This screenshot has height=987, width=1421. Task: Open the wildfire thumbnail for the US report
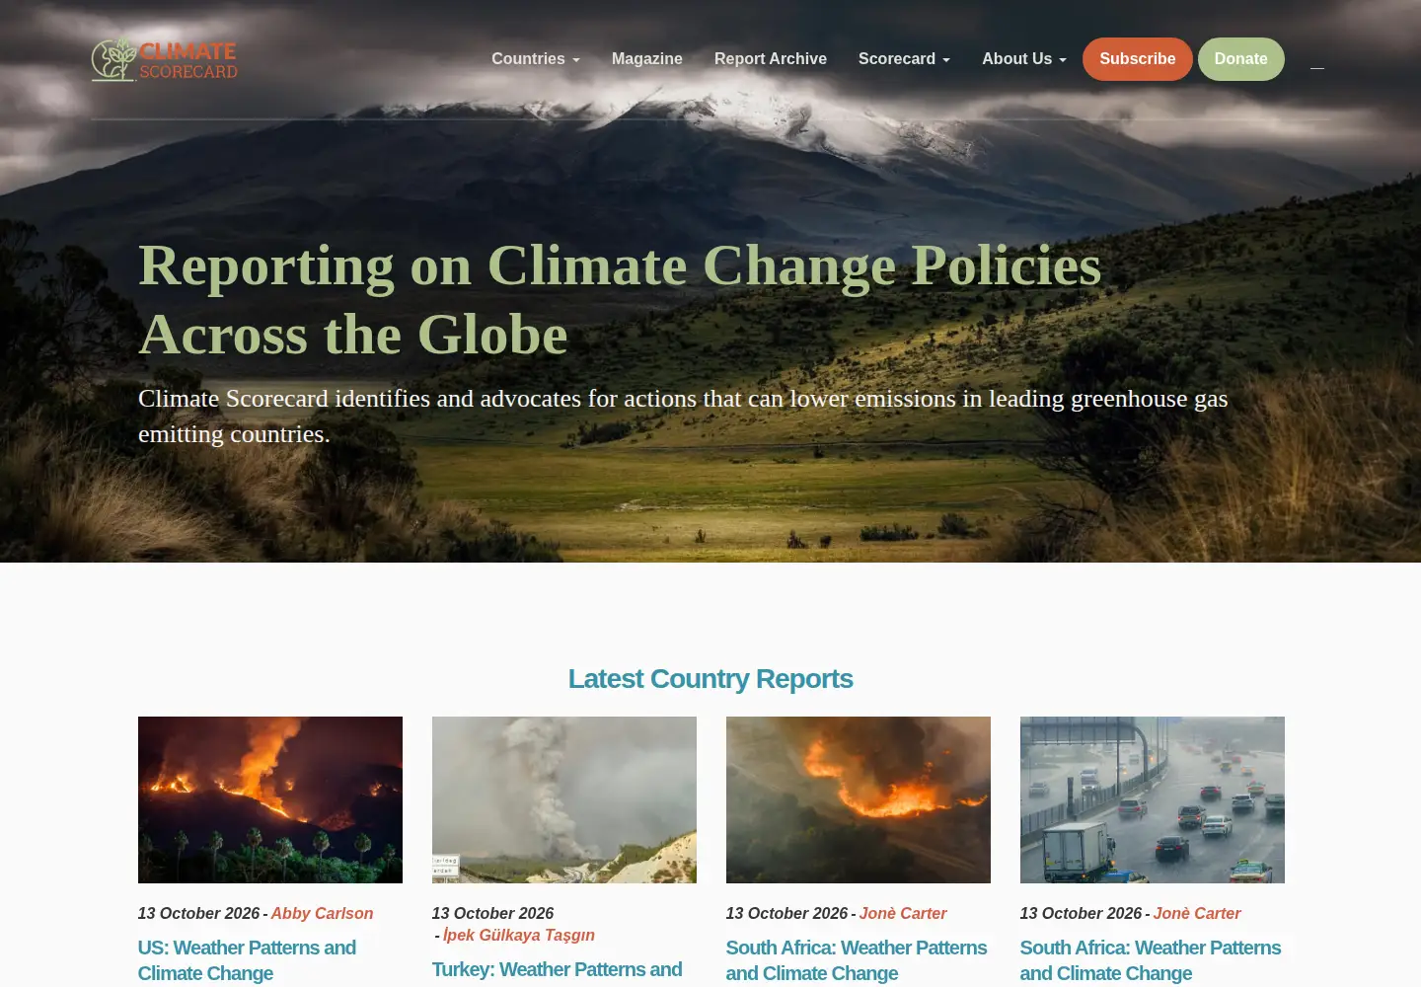tap(270, 799)
